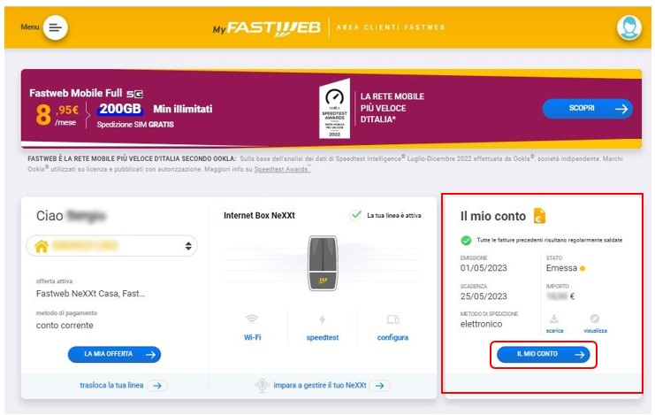
Task: Click the Wi-Fi icon
Action: pyautogui.click(x=252, y=319)
